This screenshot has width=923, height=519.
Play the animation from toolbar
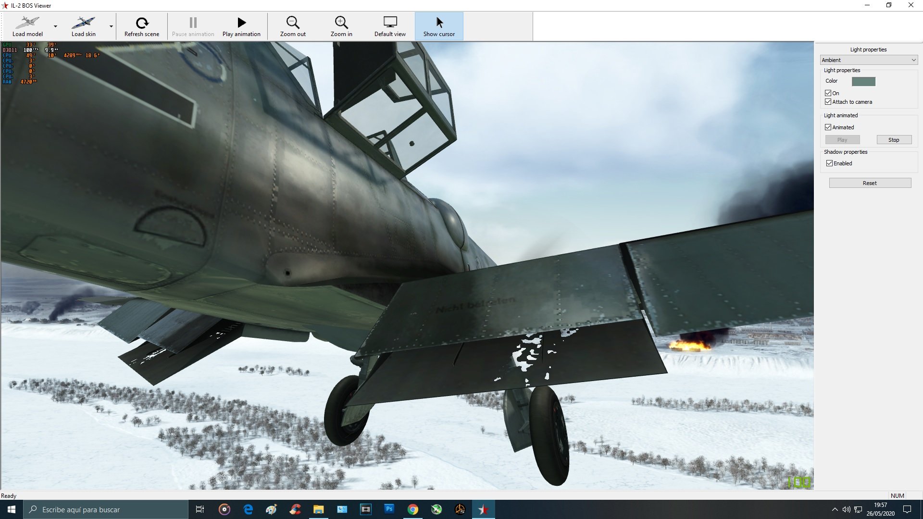click(241, 23)
